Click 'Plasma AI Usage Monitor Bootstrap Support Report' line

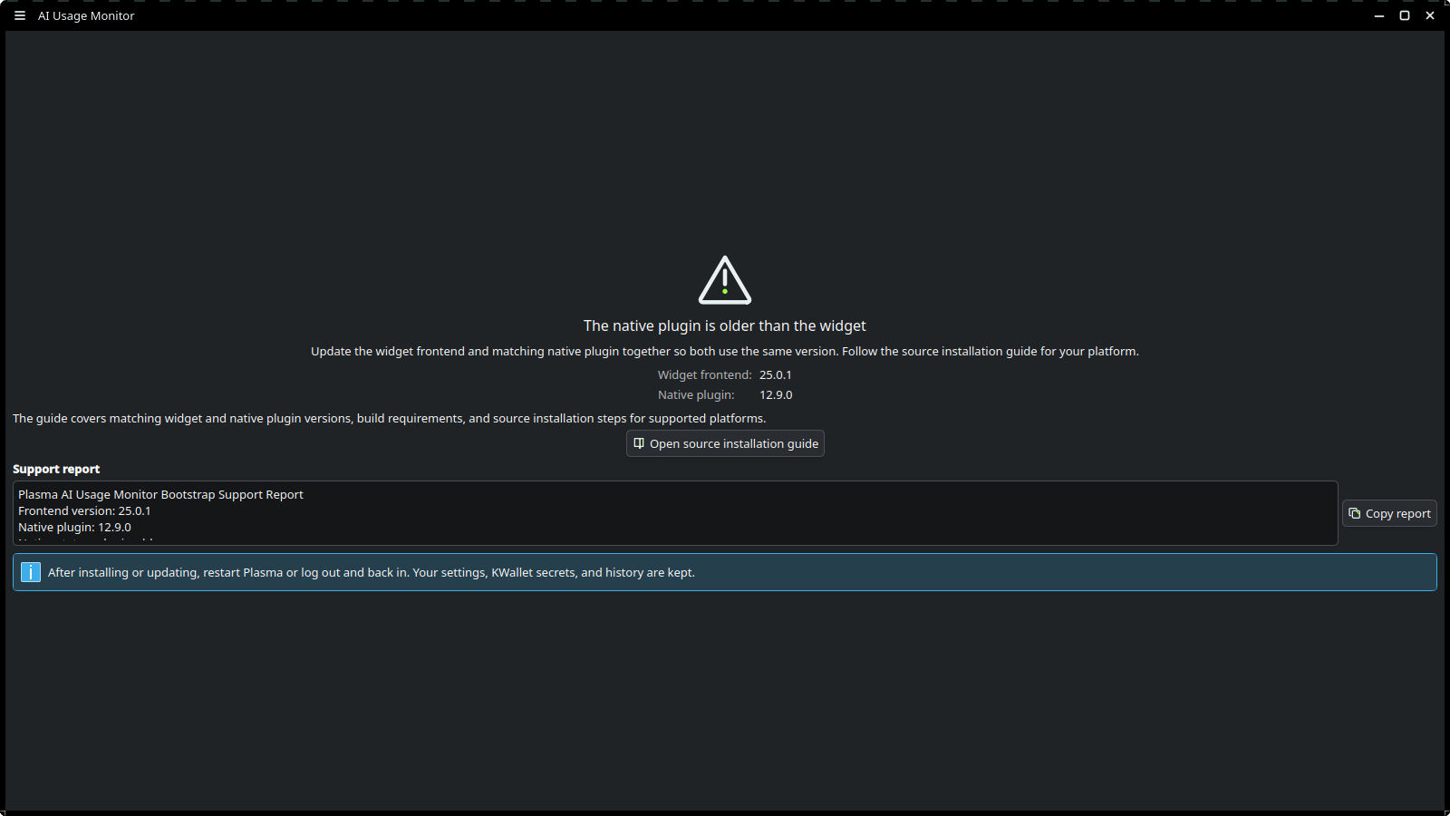tap(160, 494)
